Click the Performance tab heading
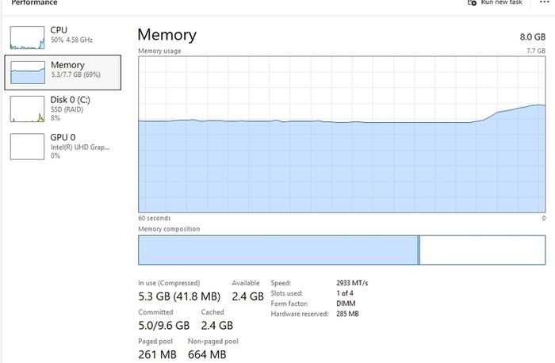 click(x=34, y=3)
